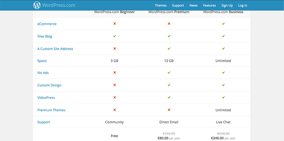
Task: Click the No Ads check under Premium
Action: coord(169,73)
